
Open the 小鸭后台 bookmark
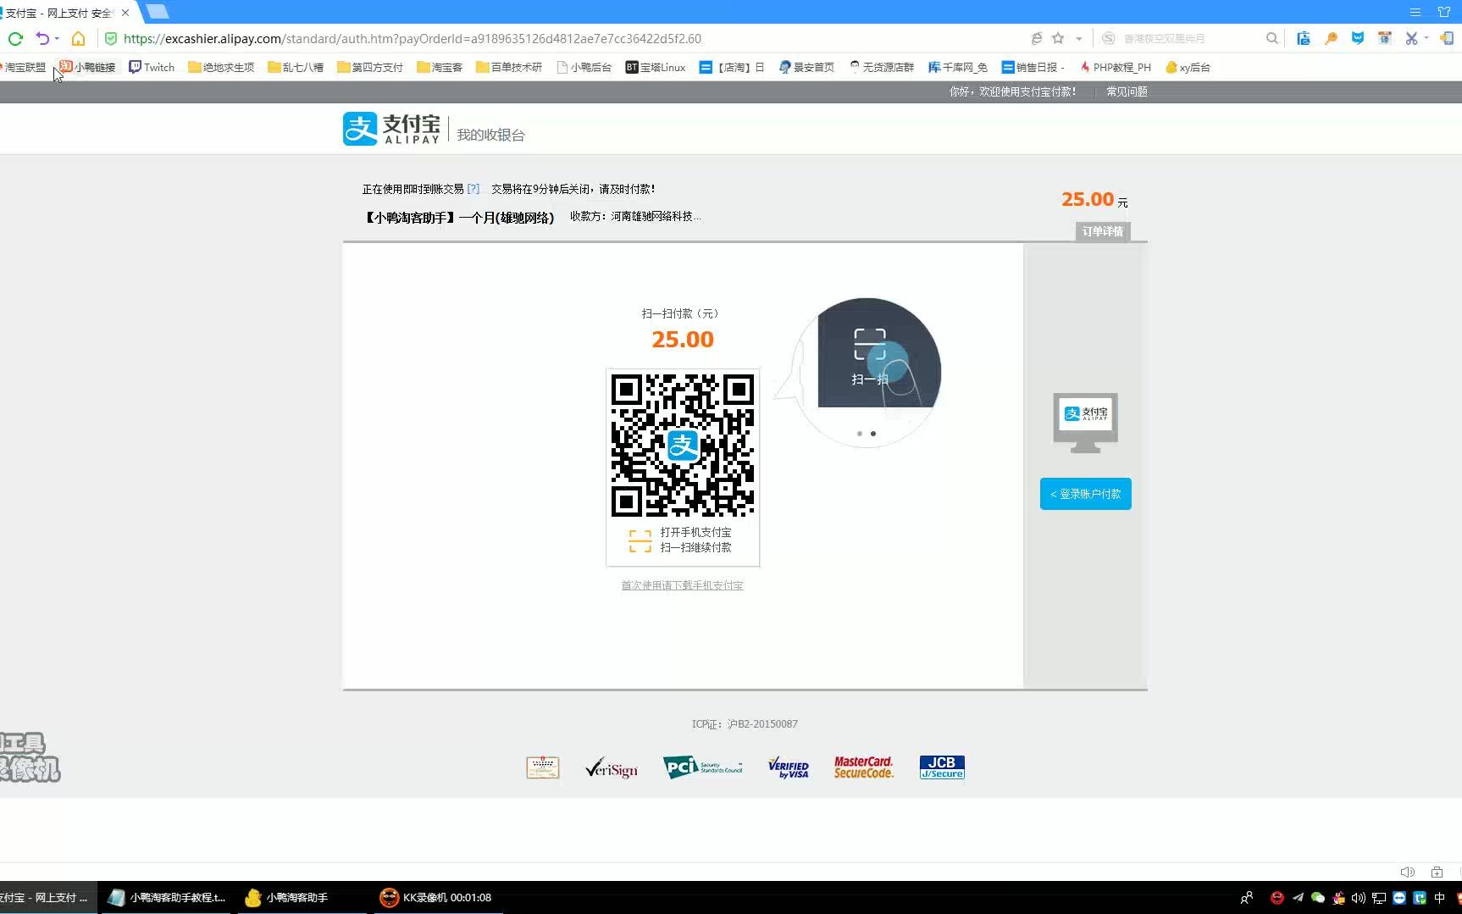[x=584, y=67]
